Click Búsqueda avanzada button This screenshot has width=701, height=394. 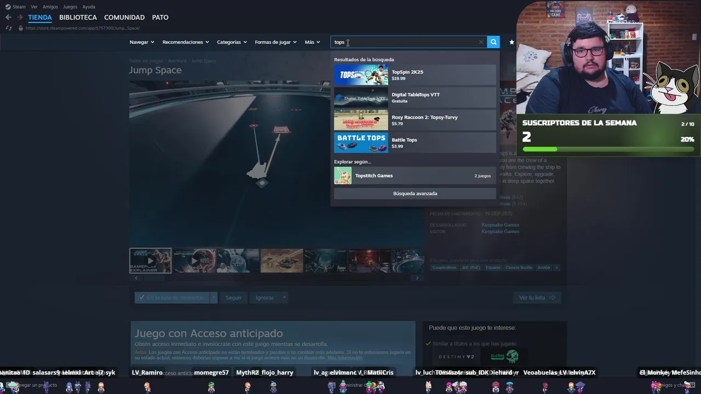(415, 193)
